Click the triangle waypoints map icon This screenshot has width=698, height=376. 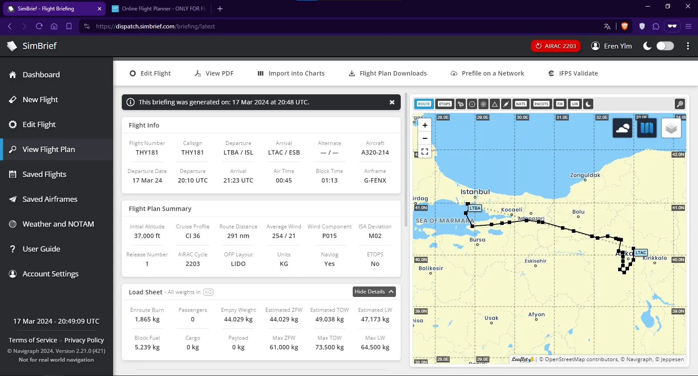[495, 104]
